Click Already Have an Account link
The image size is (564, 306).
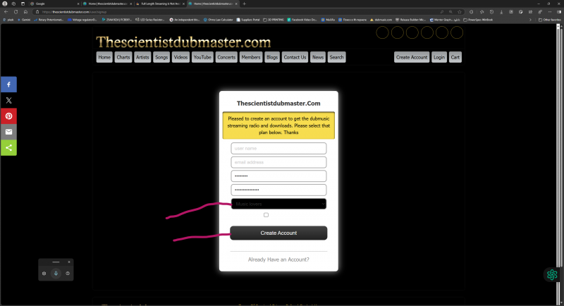[278, 259]
